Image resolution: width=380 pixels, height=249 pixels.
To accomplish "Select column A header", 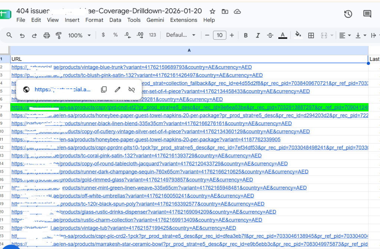I will tap(189, 50).
